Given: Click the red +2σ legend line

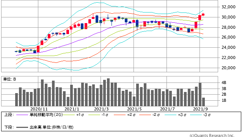Looking at the screenshot, I should [119, 115].
